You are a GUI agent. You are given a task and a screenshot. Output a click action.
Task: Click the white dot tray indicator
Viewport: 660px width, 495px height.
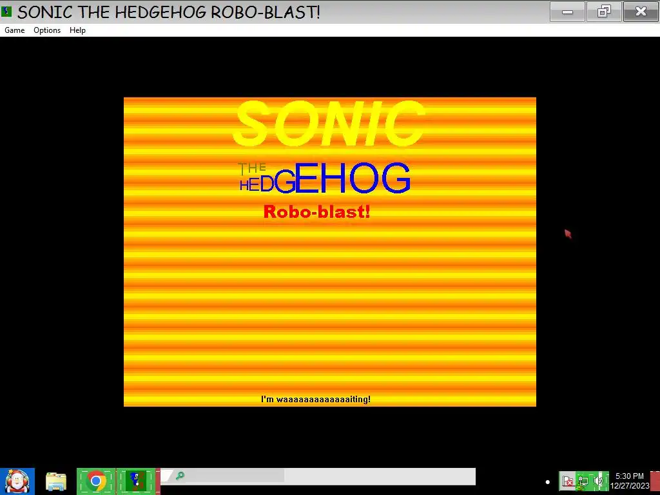coord(548,482)
